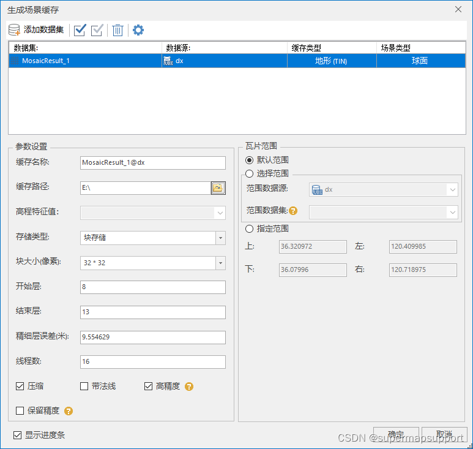Toggle the 压缩 checkbox
Screen dimensions: 473x449
click(20, 386)
